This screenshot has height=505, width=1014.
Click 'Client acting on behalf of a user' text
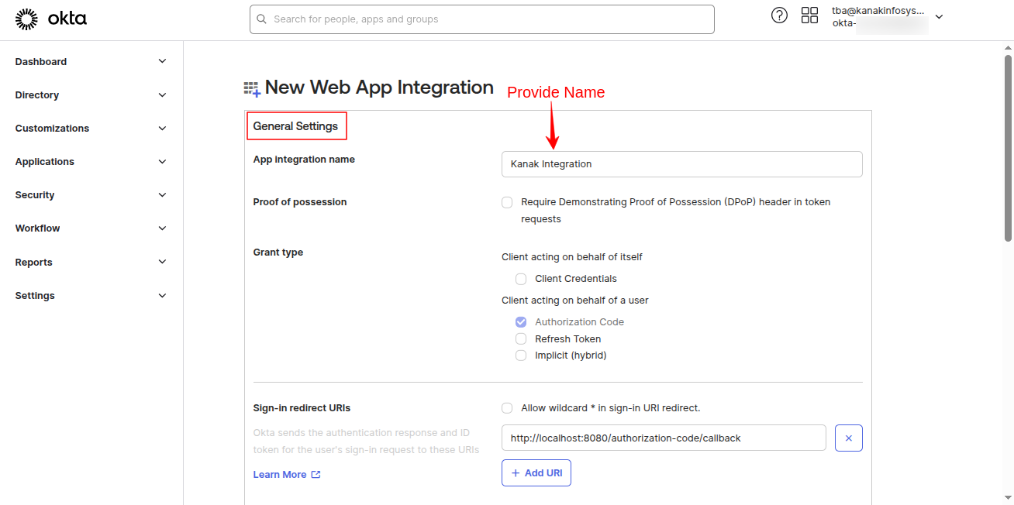(575, 301)
